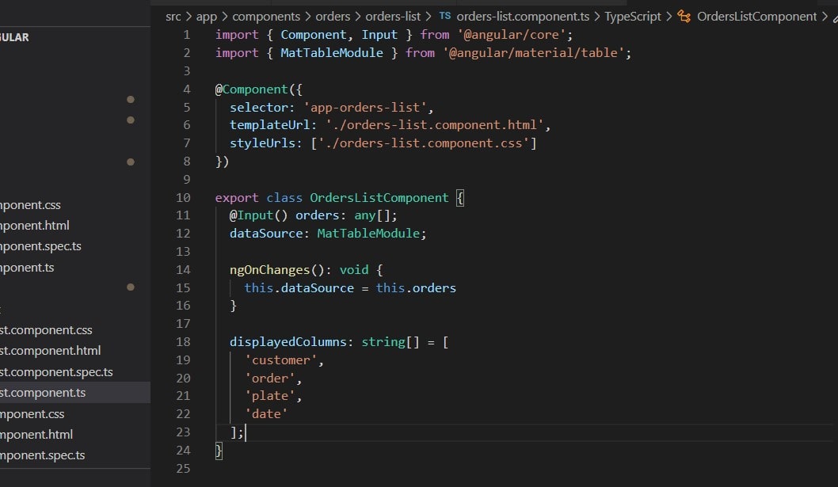Open the list component .spec.ts file in explorer
Viewport: 838px width, 487px height.
click(55, 372)
